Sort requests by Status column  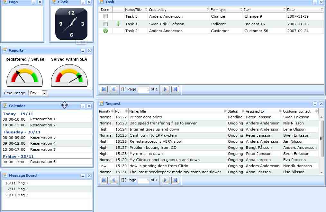236,111
